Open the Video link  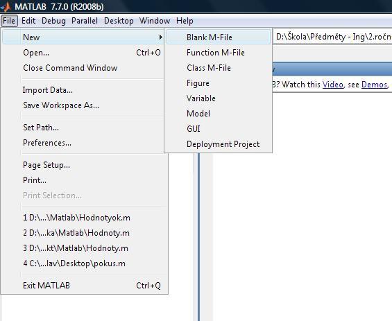[333, 85]
